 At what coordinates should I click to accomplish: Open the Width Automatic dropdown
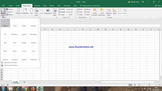[x=75, y=9]
